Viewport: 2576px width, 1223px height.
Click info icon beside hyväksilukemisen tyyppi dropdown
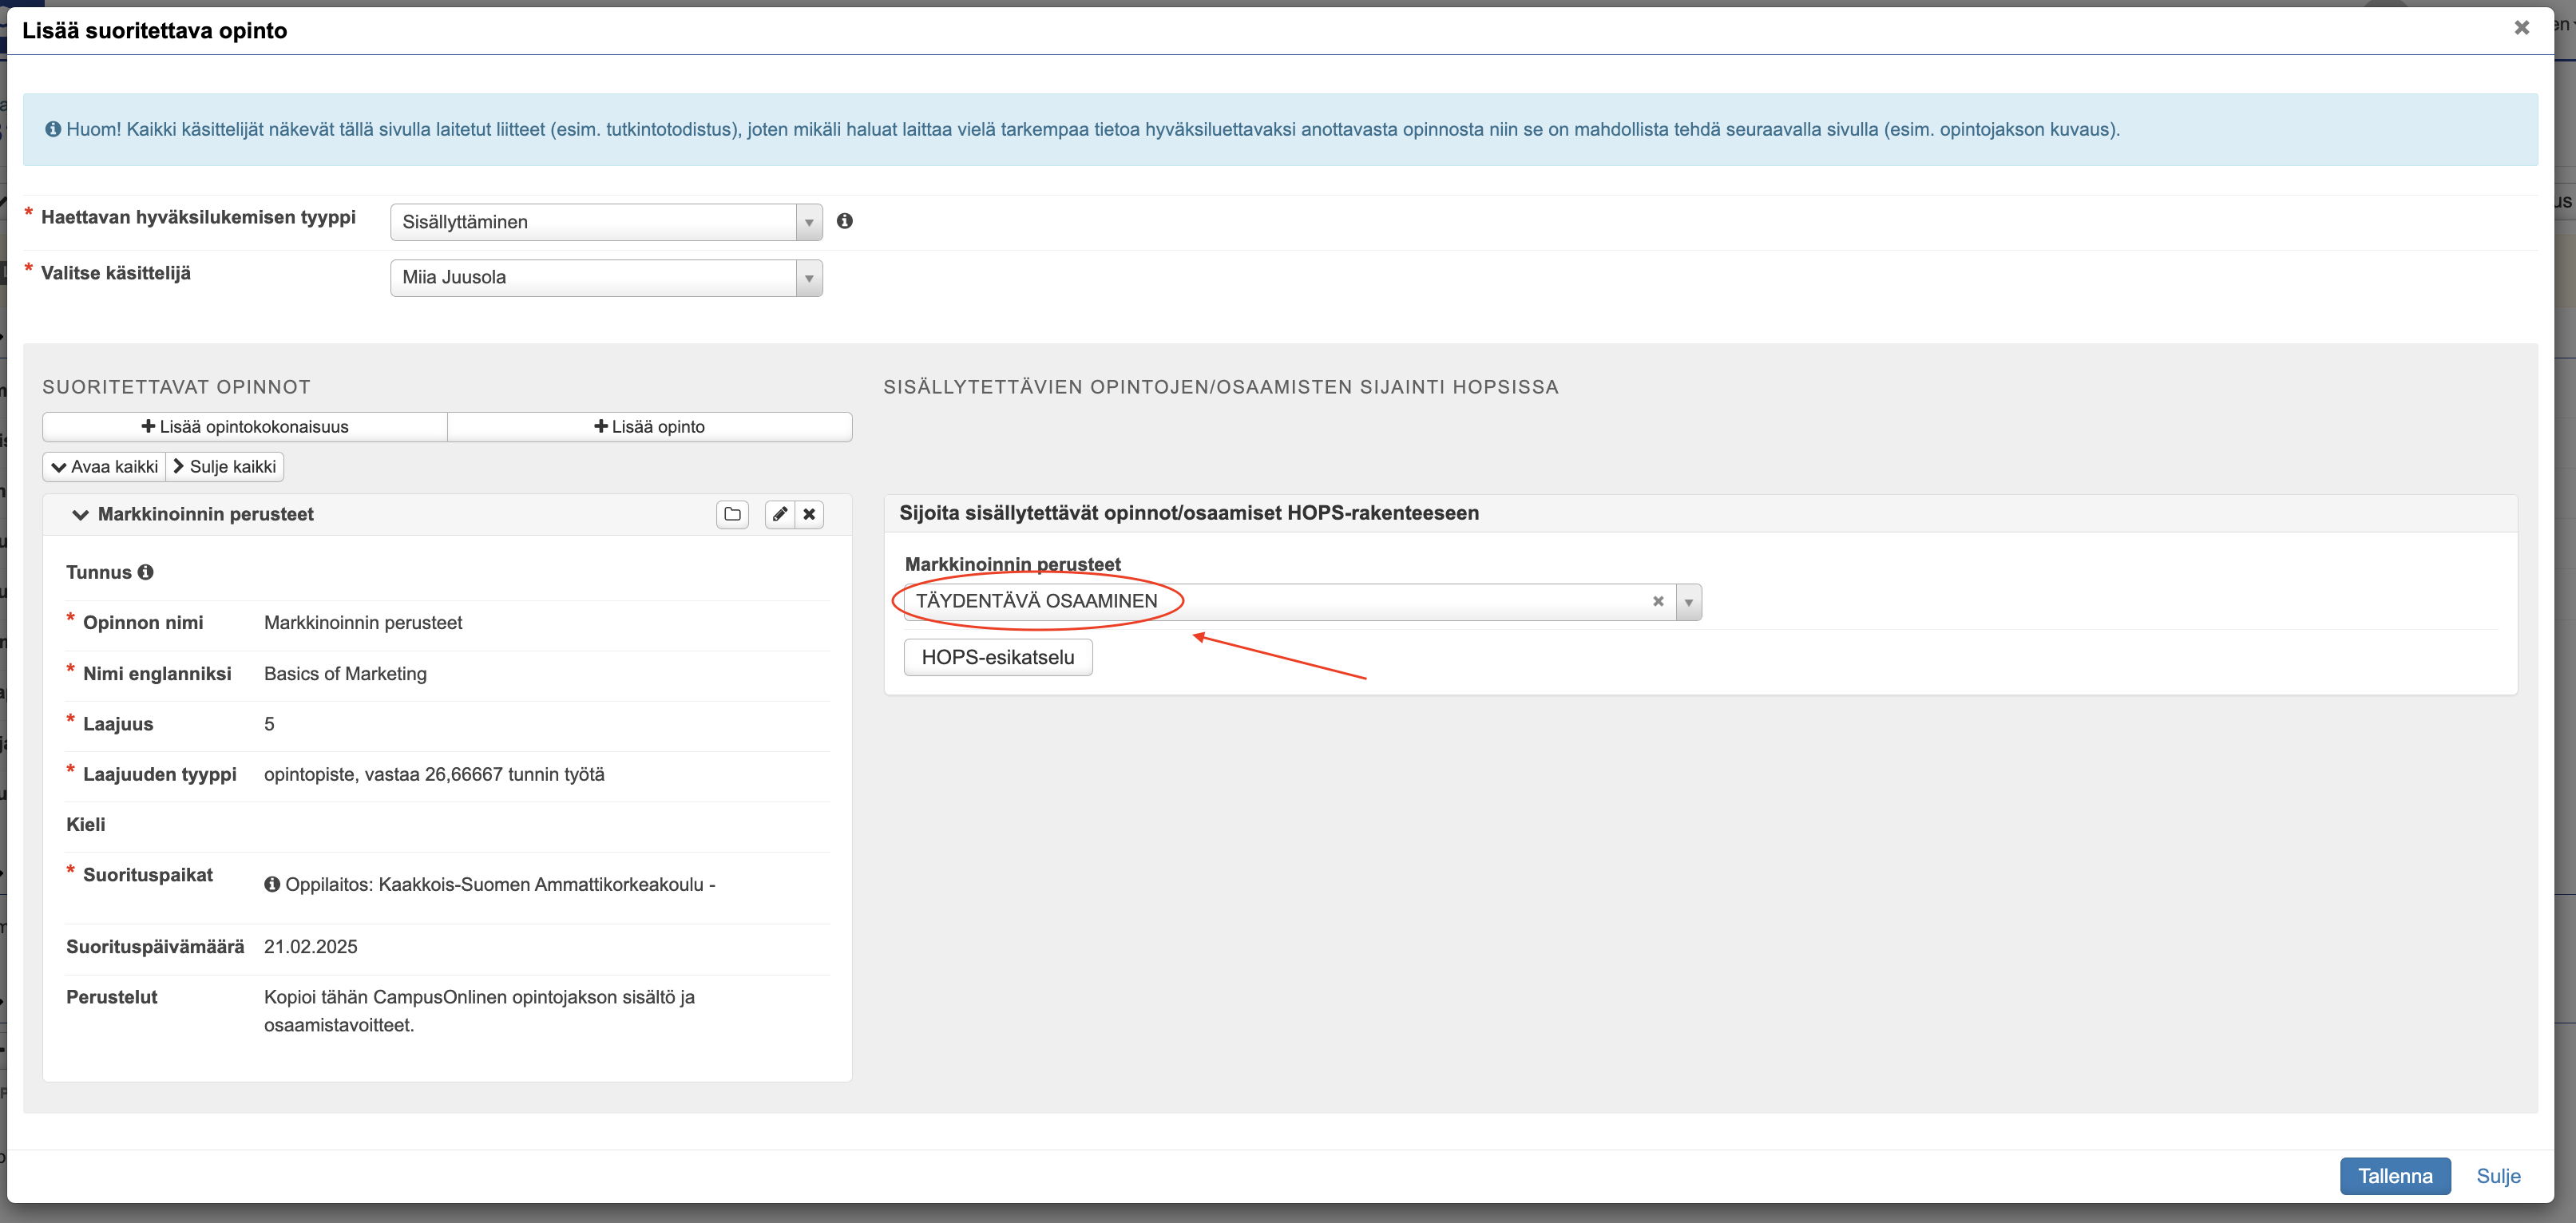(845, 221)
